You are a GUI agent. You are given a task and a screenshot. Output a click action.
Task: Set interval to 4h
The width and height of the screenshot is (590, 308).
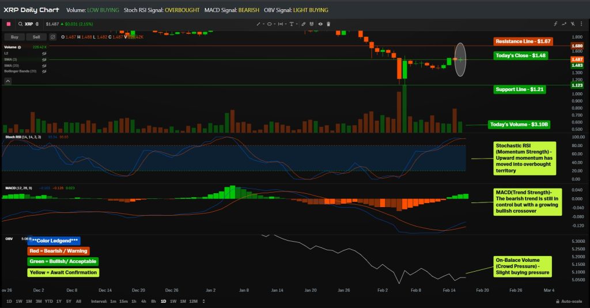point(143,301)
